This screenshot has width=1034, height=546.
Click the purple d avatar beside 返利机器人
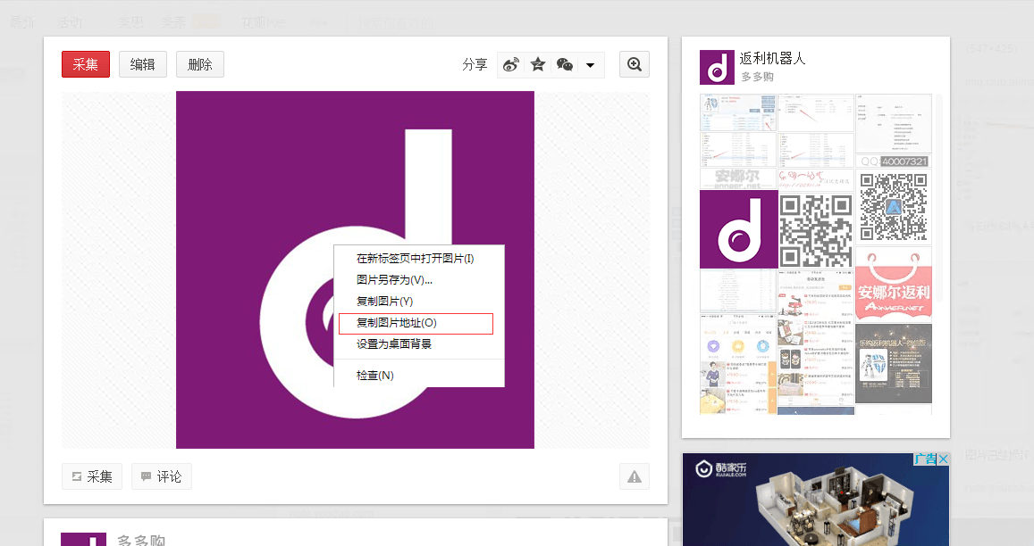717,67
